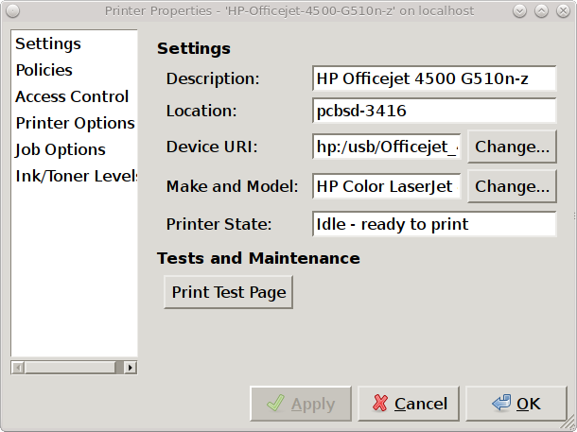Click the 'Printer State:' label
This screenshot has width=577, height=432.
(x=219, y=224)
